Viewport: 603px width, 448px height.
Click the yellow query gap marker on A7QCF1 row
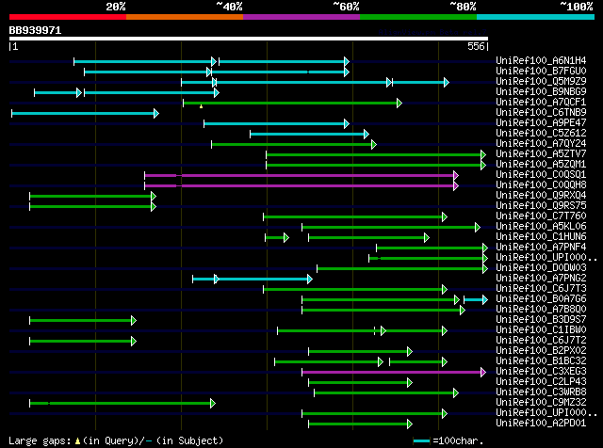point(201,106)
